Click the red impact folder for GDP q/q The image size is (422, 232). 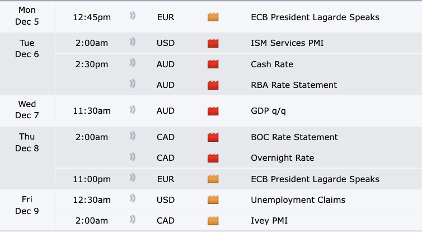213,112
